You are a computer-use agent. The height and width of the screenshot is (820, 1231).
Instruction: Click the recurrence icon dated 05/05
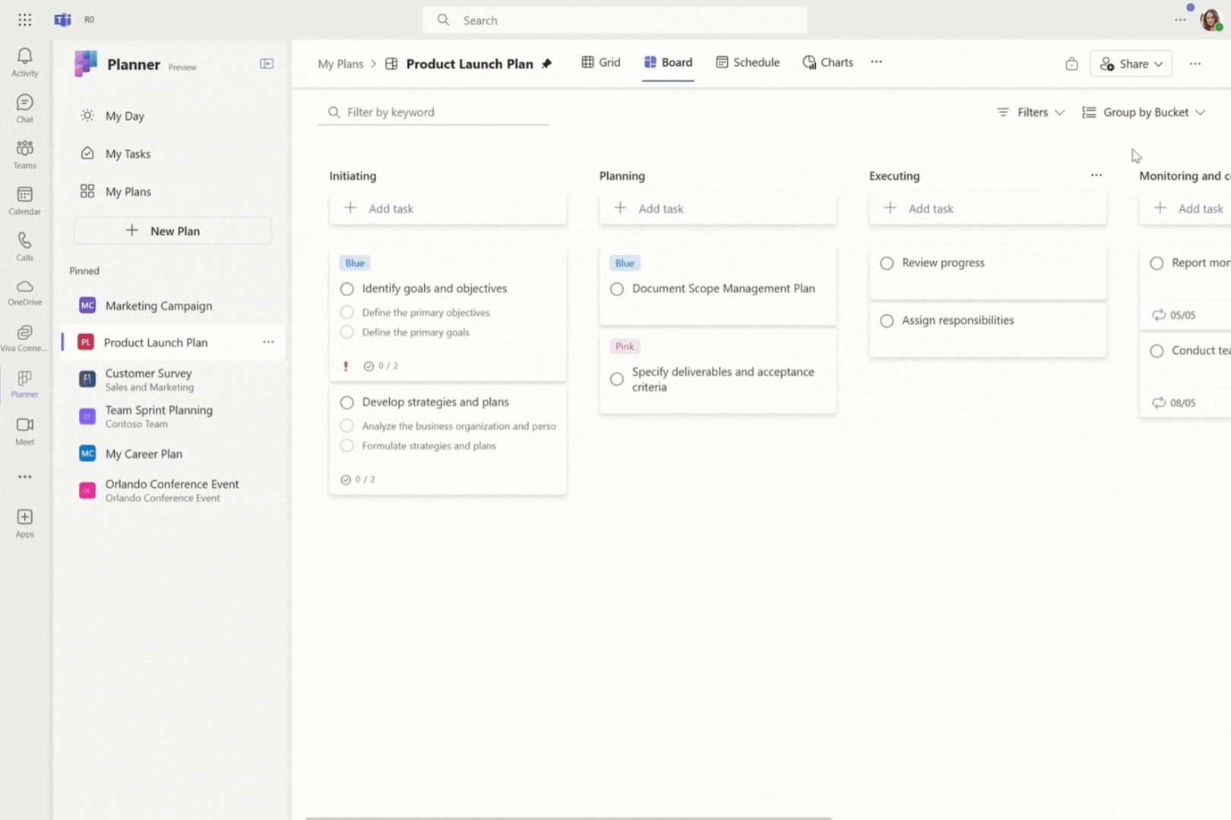pyautogui.click(x=1159, y=315)
